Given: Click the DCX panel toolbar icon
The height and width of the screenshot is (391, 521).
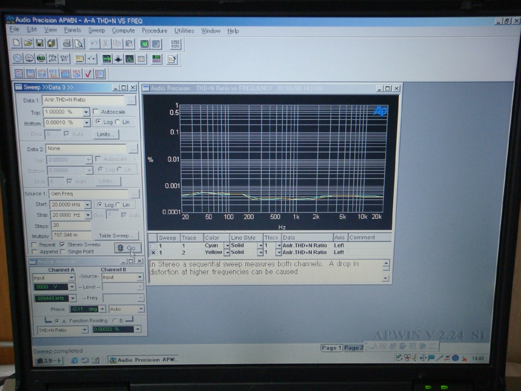Looking at the screenshot, I should click(x=80, y=59).
